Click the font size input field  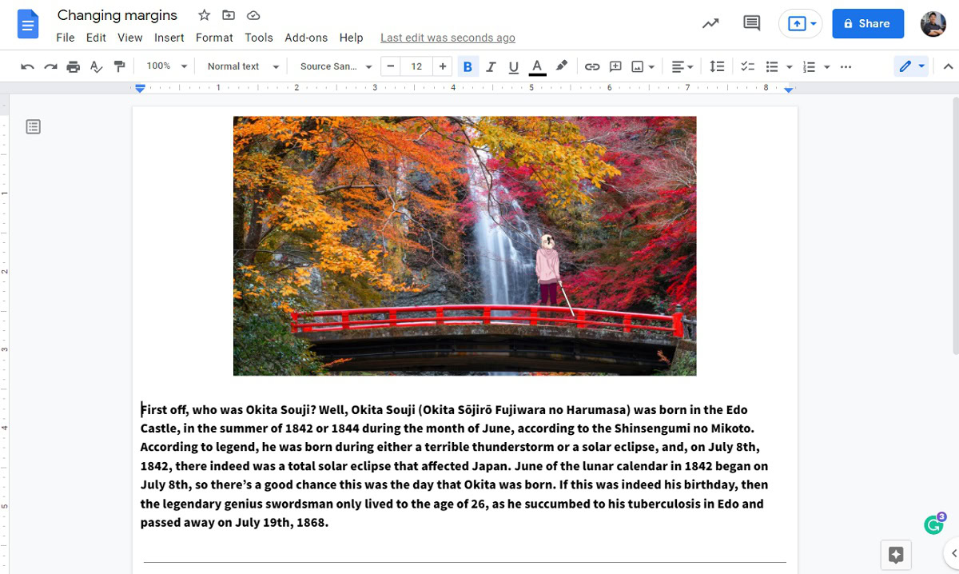tap(416, 66)
